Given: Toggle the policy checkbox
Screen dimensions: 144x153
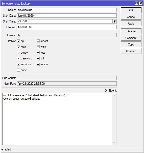Looking at the screenshot, I should pyautogui.click(x=18, y=53).
